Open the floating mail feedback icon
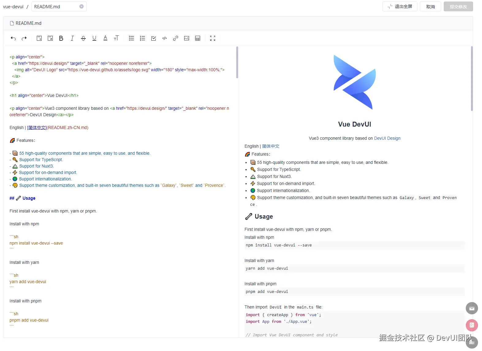 click(472, 308)
